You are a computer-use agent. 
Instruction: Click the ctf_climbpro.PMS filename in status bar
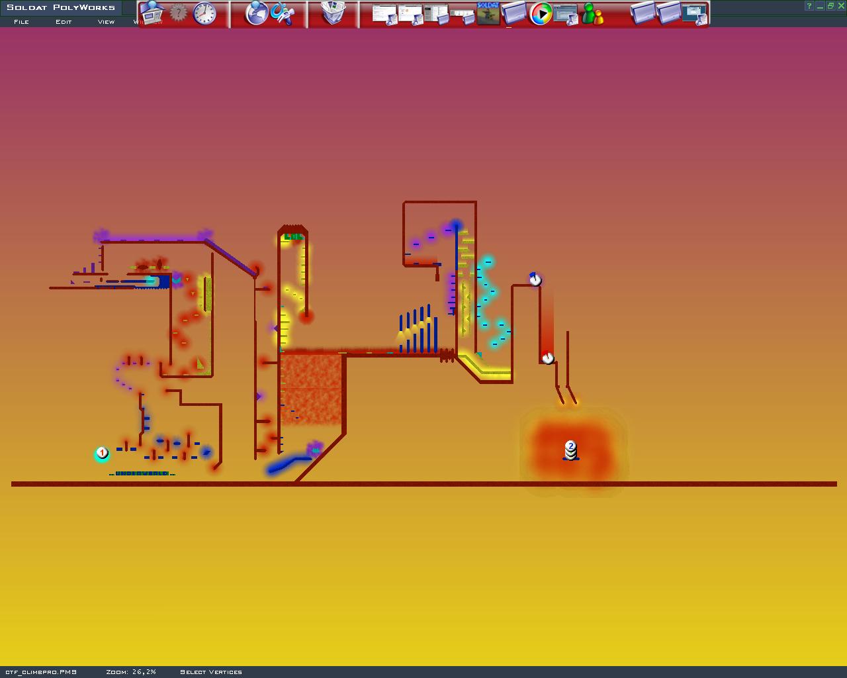pos(41,672)
